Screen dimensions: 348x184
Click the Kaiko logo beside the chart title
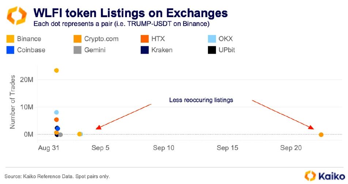[17, 16]
